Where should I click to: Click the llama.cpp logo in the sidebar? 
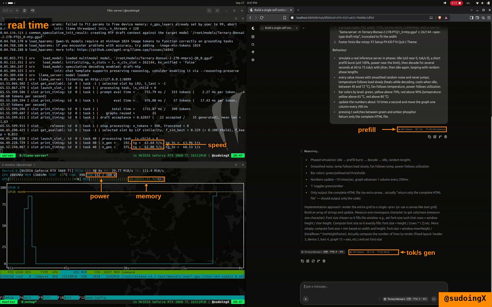tap(253, 28)
